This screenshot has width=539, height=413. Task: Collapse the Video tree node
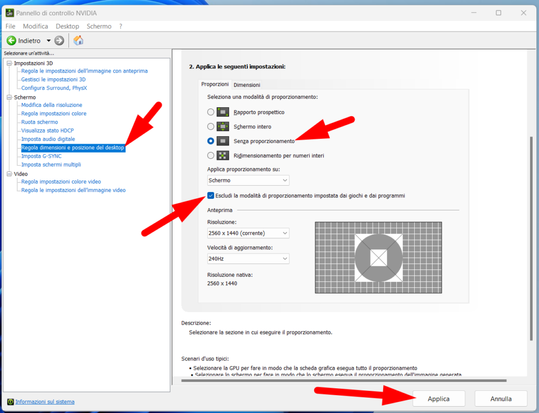9,174
